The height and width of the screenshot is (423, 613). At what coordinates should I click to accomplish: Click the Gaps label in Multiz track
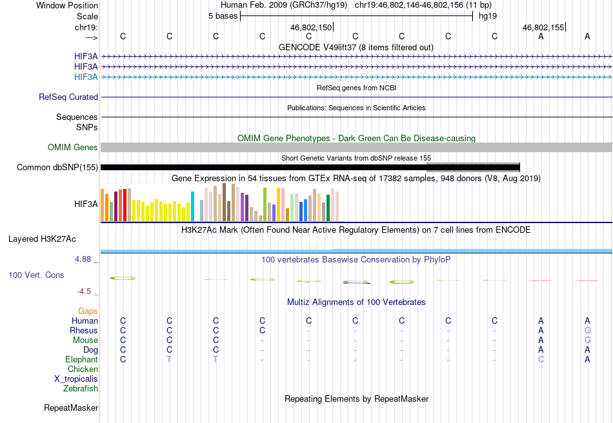click(88, 311)
